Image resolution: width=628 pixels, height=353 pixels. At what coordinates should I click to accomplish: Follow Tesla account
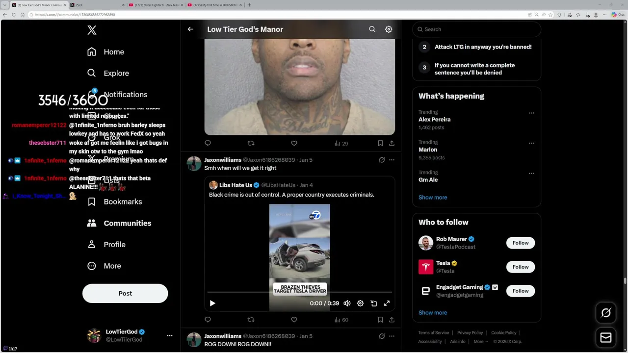click(521, 267)
